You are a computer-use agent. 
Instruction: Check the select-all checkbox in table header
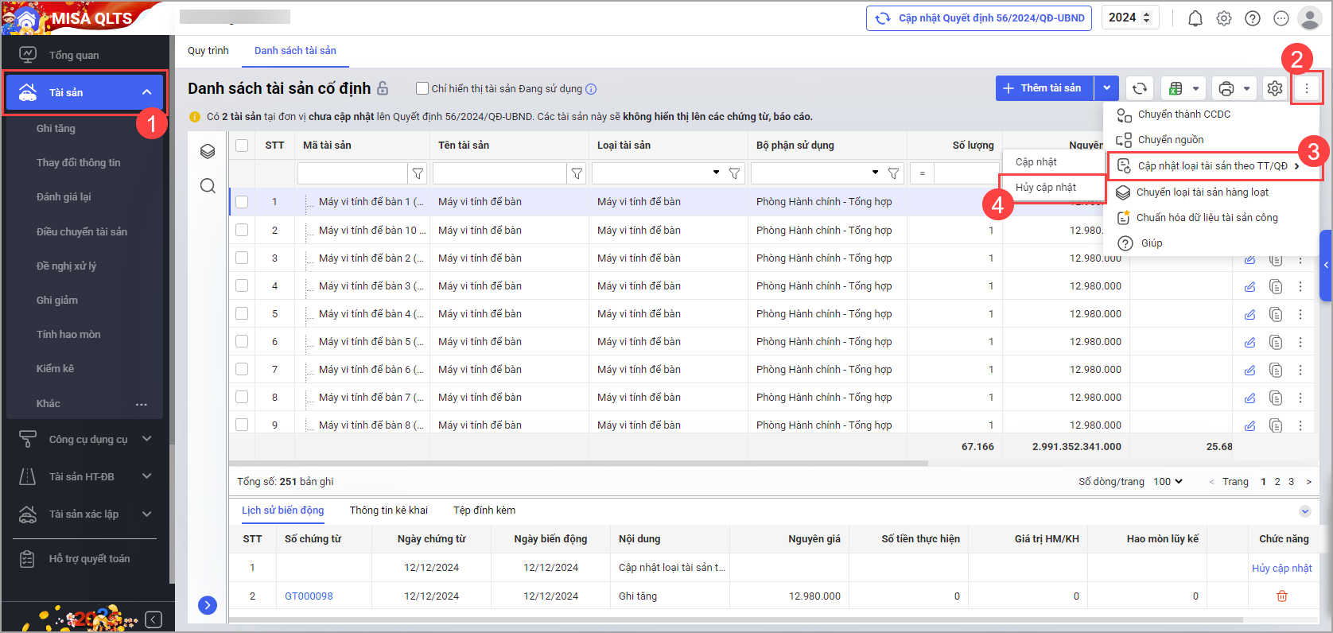click(242, 146)
